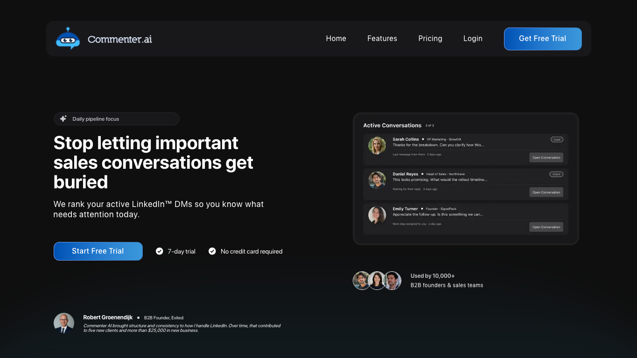
Task: Click 'VP Marketing · GrowthX' title text
Action: click(444, 139)
